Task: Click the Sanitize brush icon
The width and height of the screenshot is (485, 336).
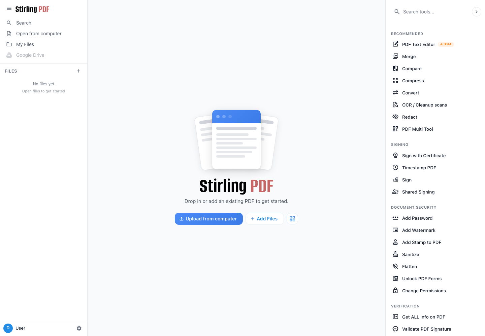Action: [395, 254]
